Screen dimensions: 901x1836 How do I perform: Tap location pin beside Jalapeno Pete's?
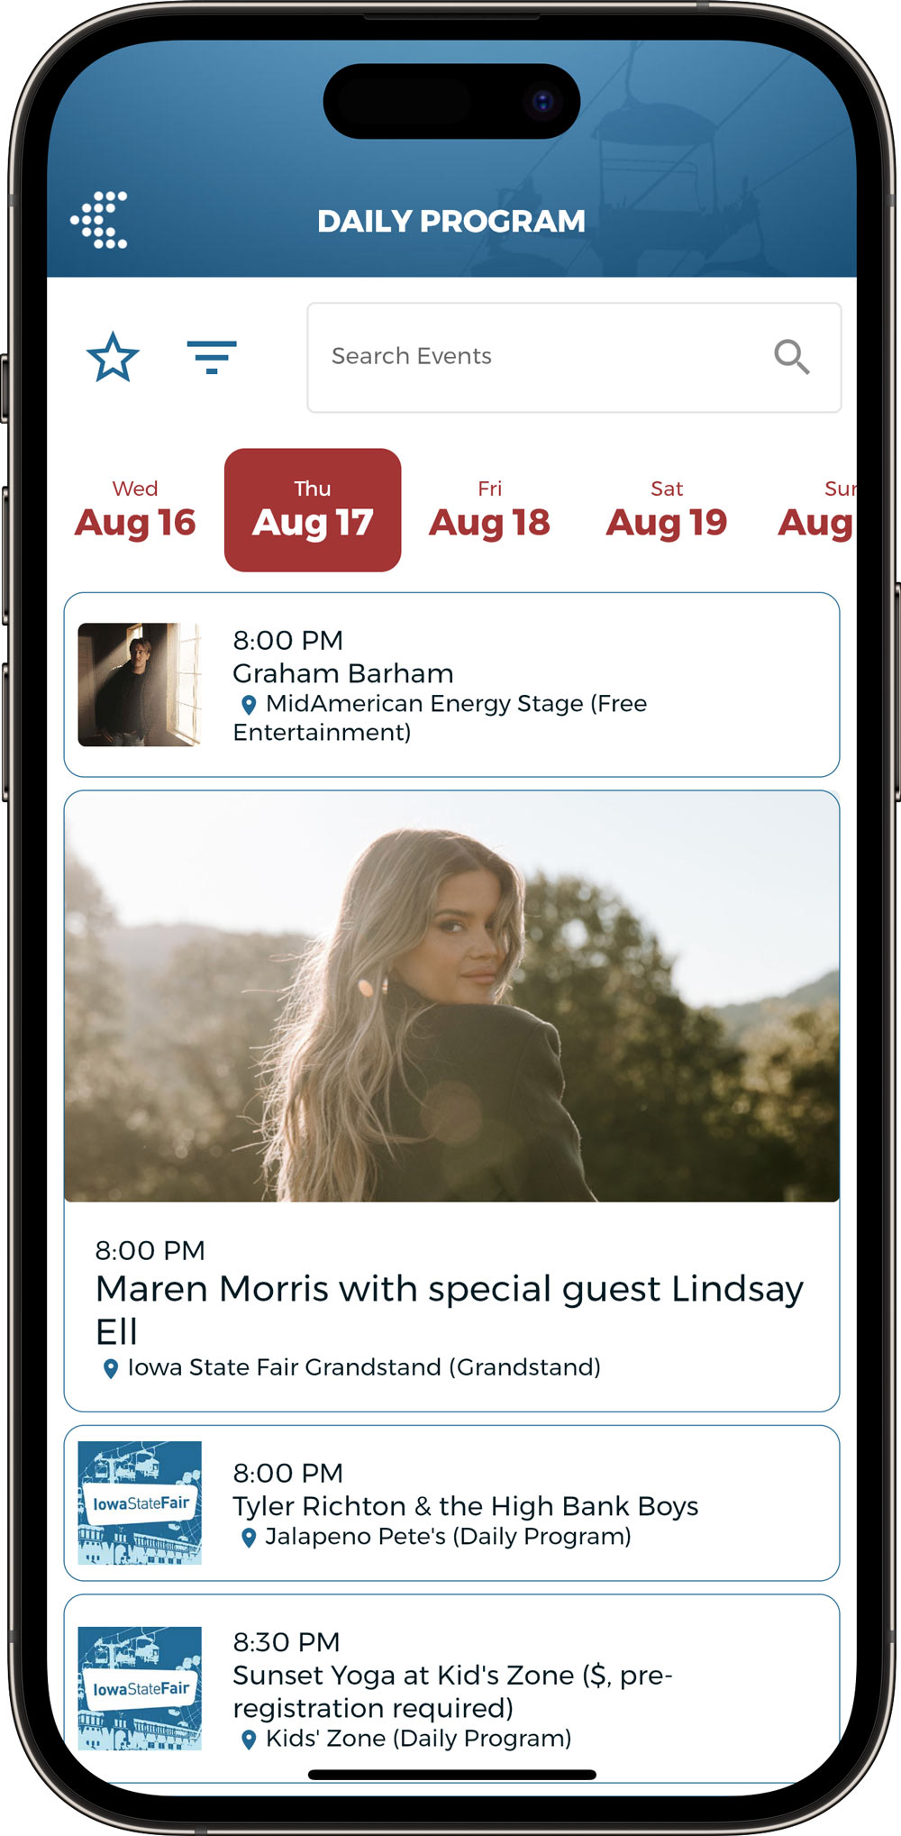(249, 1537)
